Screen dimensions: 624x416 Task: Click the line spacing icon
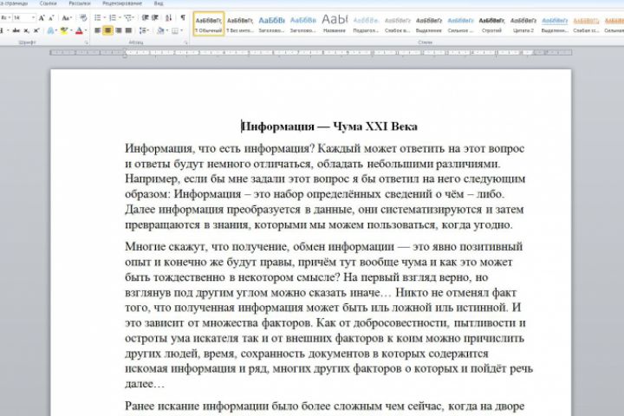click(x=143, y=30)
